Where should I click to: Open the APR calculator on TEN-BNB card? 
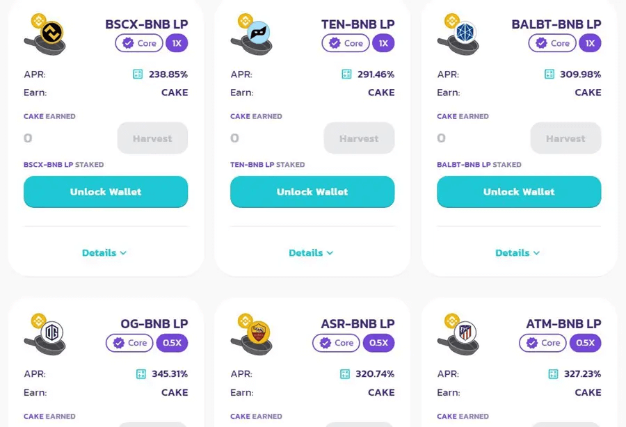point(344,74)
